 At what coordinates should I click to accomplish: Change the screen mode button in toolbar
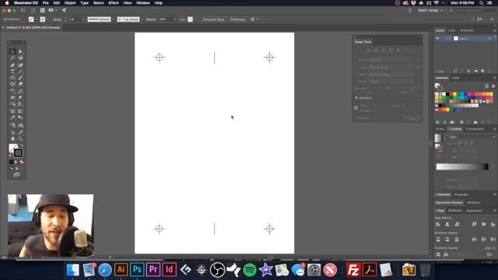point(16,175)
